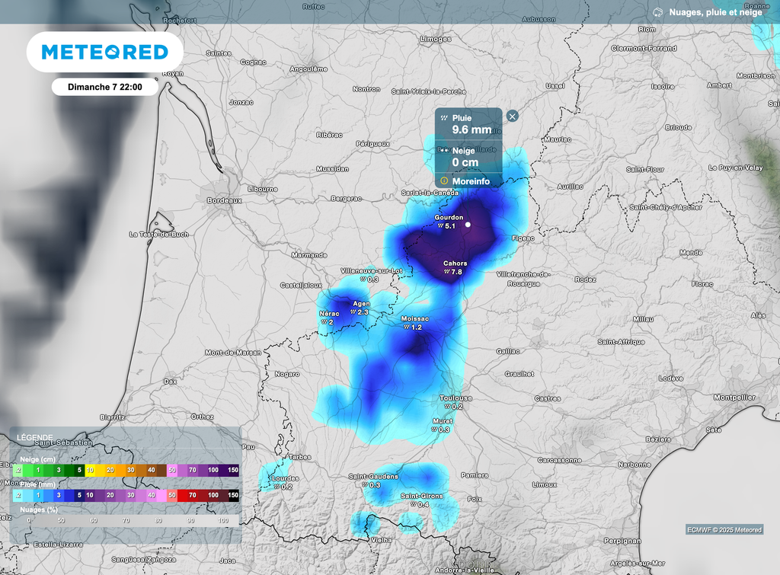
Task: Click the yellow Moreinfo info icon
Action: click(445, 181)
